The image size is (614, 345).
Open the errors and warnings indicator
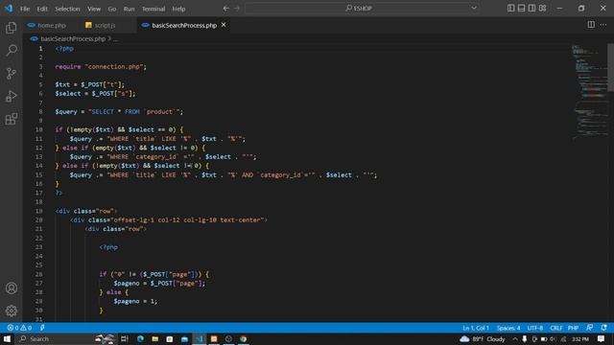pos(19,328)
